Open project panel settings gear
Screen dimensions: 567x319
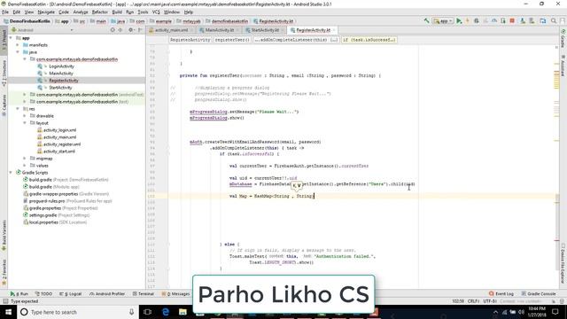pyautogui.click(x=131, y=30)
